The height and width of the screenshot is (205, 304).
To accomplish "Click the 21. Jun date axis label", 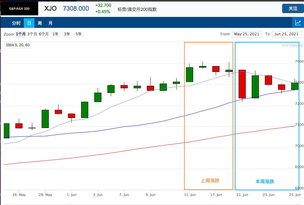I will click(242, 195).
